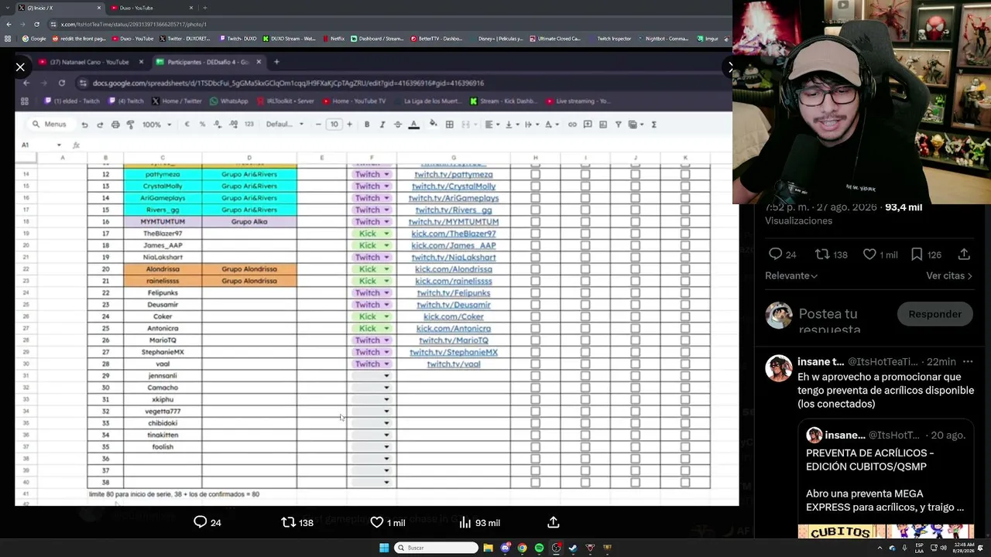Tick column H checkbox in James_AAP row
The width and height of the screenshot is (991, 557).
535,245
